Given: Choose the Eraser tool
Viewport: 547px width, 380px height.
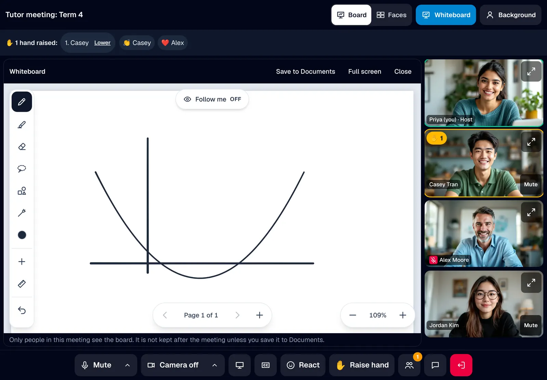Looking at the screenshot, I should click(x=22, y=147).
